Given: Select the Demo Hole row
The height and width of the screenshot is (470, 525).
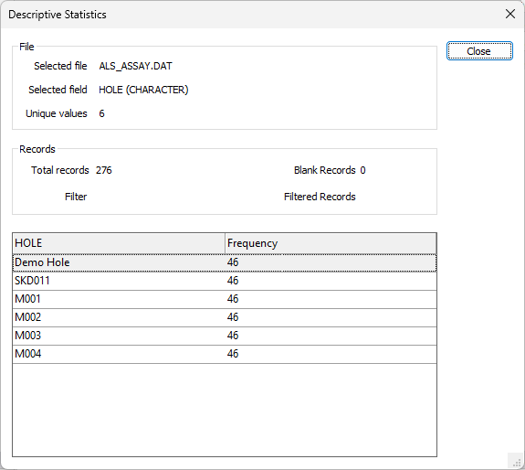Looking at the screenshot, I should tap(225, 262).
